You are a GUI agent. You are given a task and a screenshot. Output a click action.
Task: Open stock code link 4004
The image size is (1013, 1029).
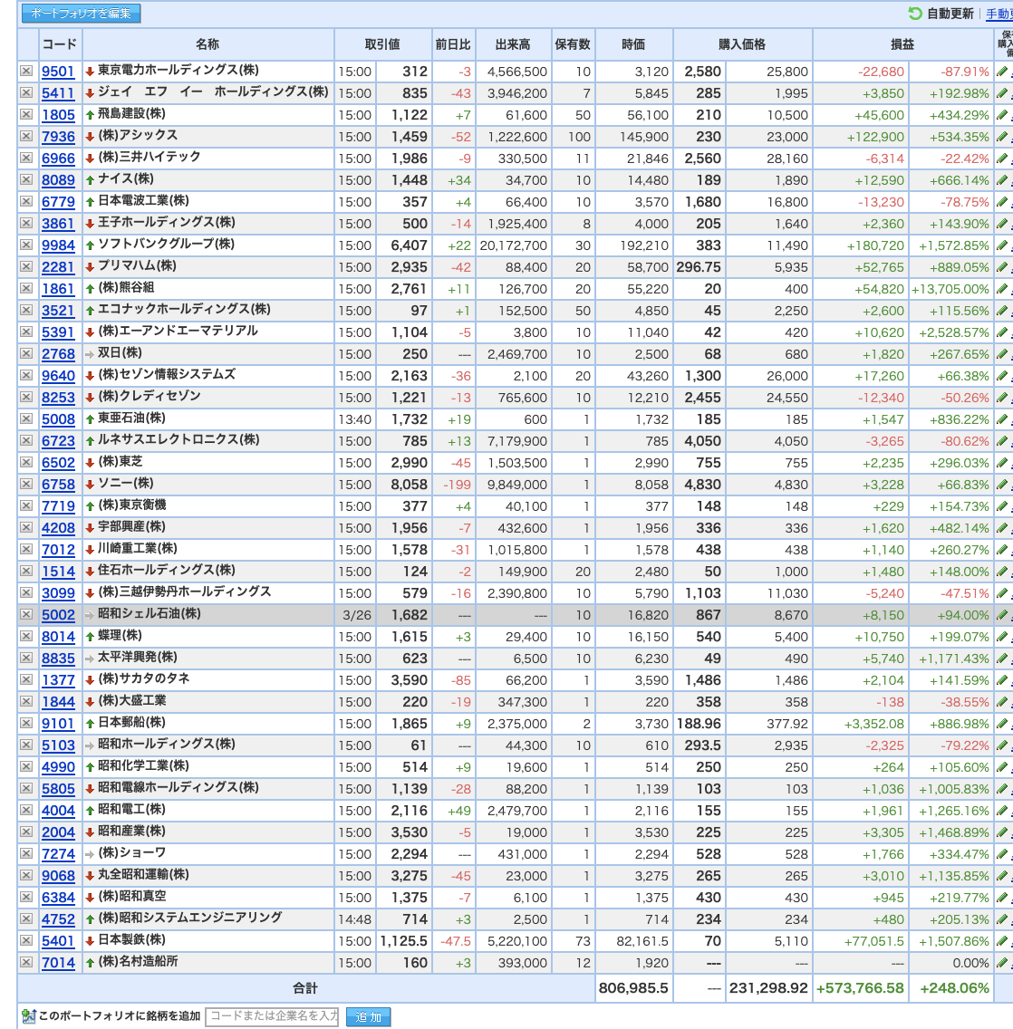(x=58, y=811)
